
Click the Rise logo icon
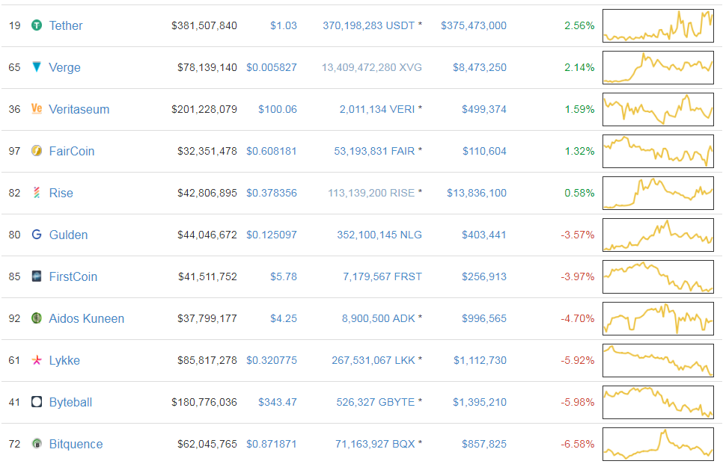pos(37,193)
